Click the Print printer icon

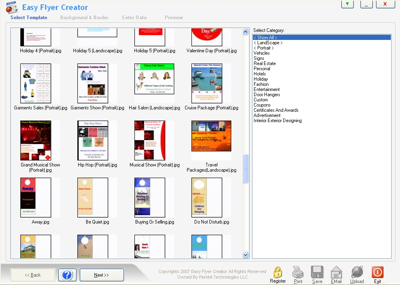(x=298, y=272)
